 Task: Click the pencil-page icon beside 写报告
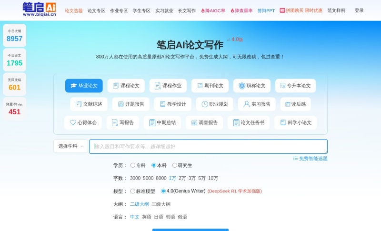(115, 123)
